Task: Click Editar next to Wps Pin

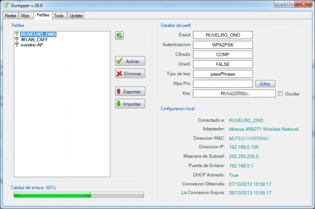Action: tap(265, 84)
